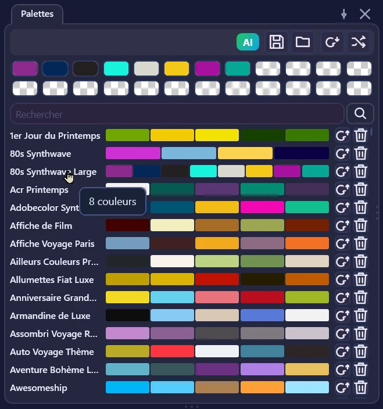Select palette name 80s Synthwave Large
The image size is (383, 409).
[x=53, y=172]
